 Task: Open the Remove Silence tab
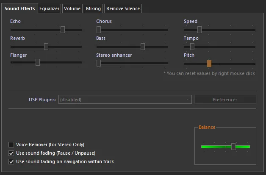point(123,8)
